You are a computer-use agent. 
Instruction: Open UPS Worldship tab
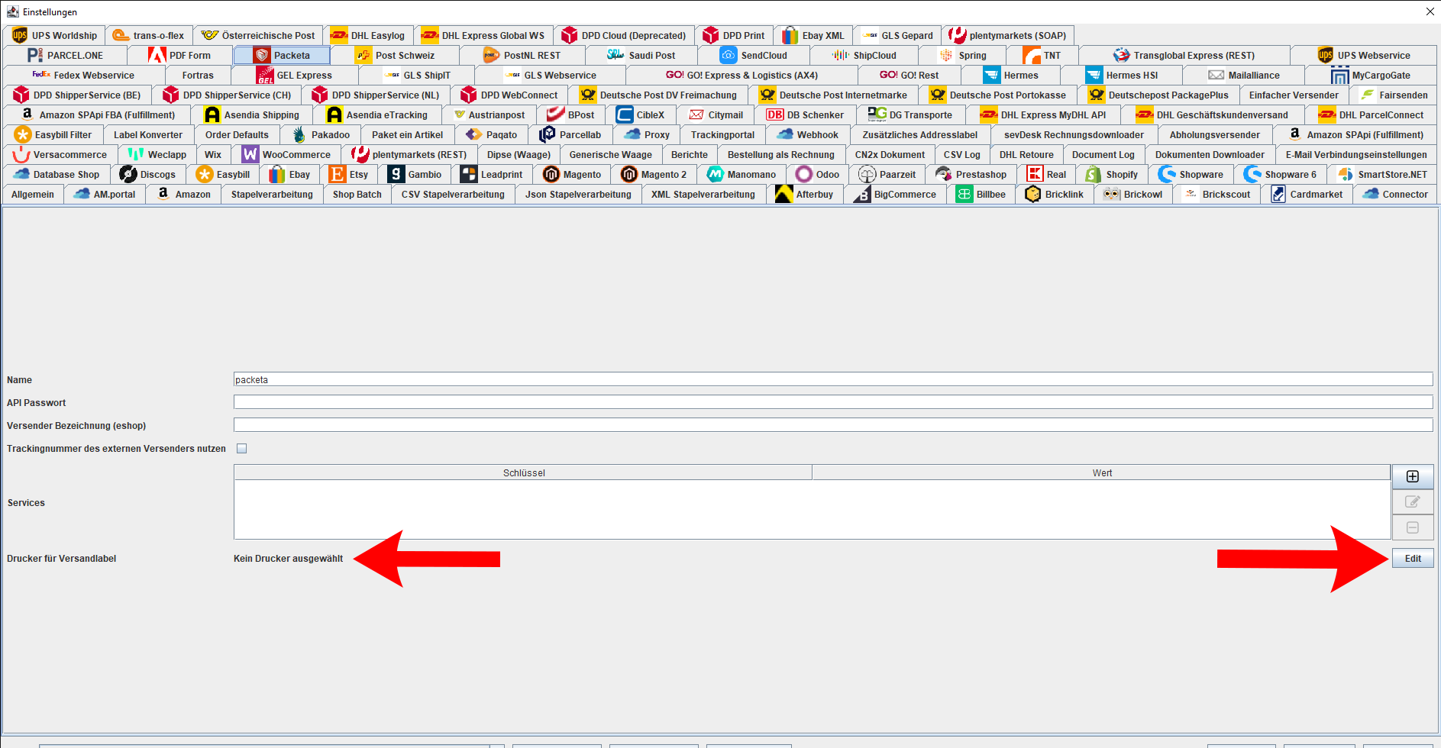point(55,35)
